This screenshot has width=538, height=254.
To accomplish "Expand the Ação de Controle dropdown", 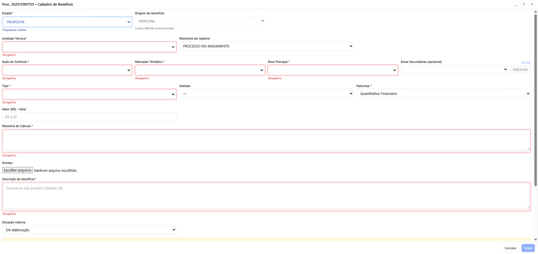I will tap(67, 70).
